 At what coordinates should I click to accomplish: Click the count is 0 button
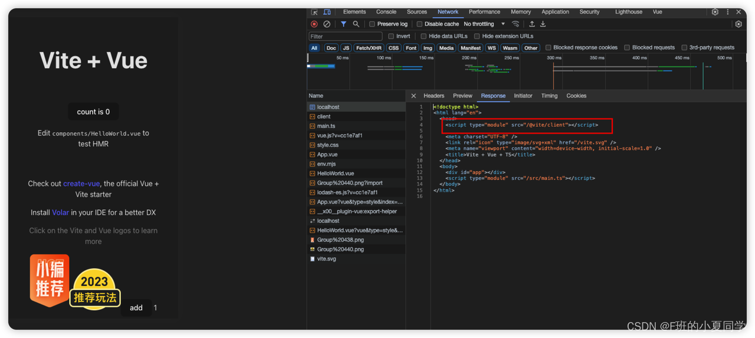93,111
